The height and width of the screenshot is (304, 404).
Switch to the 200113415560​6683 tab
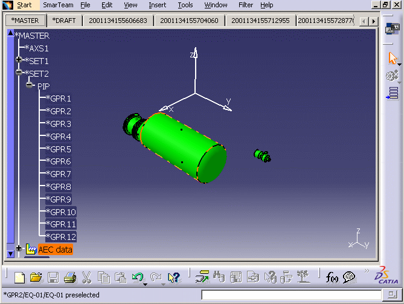point(118,21)
